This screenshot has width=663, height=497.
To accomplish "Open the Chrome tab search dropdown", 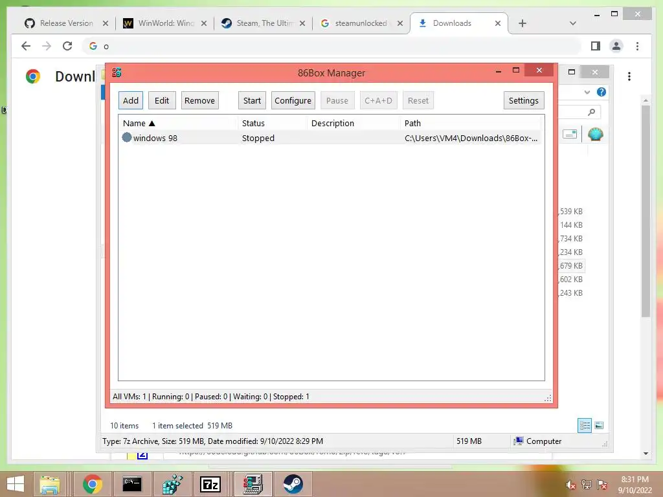I will pyautogui.click(x=572, y=23).
